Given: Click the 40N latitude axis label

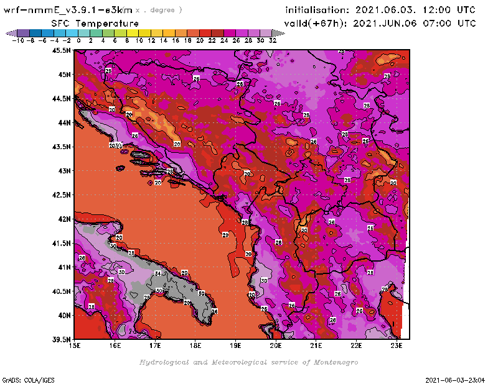Looking at the screenshot, I should (x=64, y=316).
